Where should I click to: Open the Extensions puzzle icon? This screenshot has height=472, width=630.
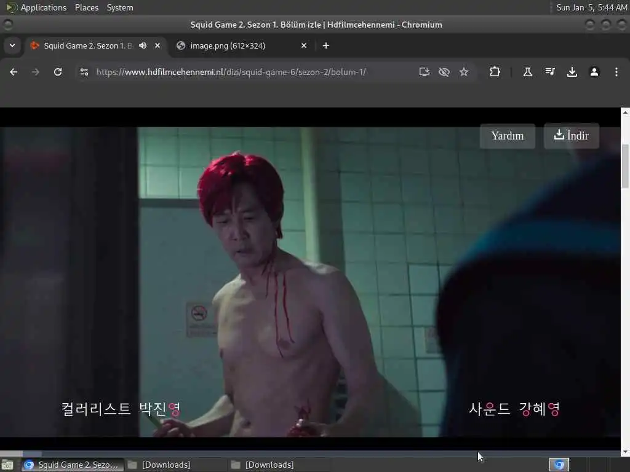[495, 72]
